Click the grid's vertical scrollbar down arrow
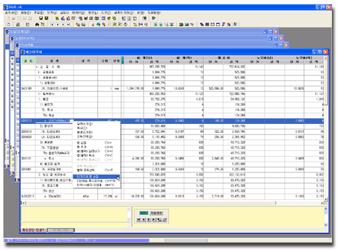338x250 pixels. tap(326, 199)
